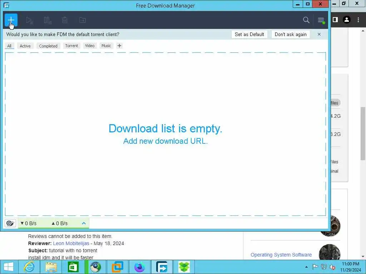Select the All filter tab
The image size is (366, 274).
pos(9,46)
